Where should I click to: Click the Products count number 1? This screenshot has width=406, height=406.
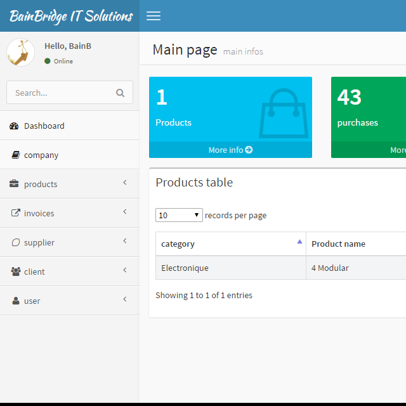162,97
